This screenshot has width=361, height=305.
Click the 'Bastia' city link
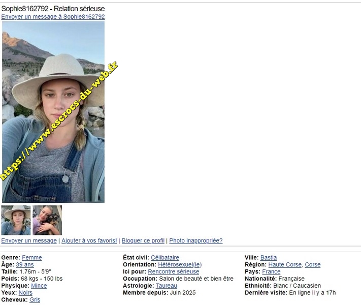[x=269, y=258]
